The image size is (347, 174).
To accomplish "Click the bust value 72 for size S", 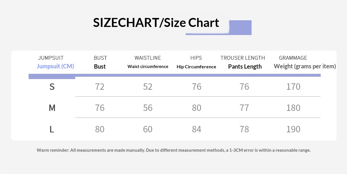I will coord(100,87).
